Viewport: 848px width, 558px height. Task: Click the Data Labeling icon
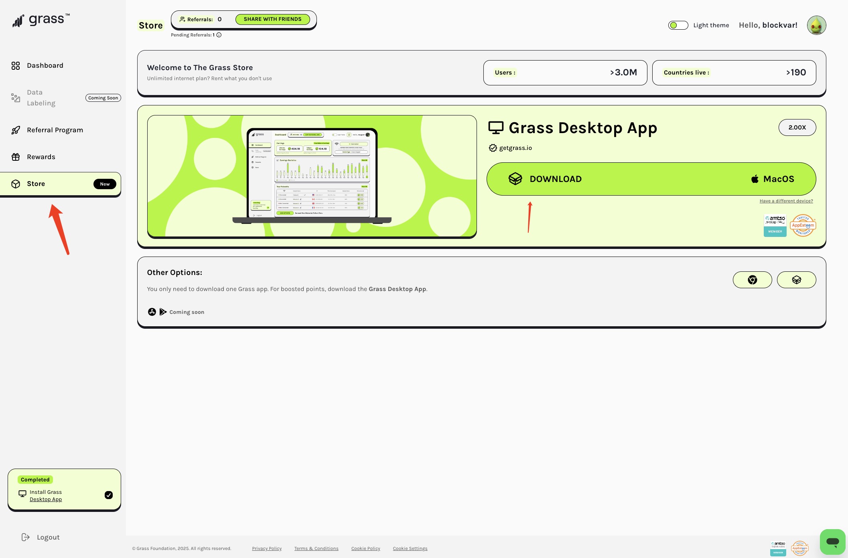(x=16, y=98)
